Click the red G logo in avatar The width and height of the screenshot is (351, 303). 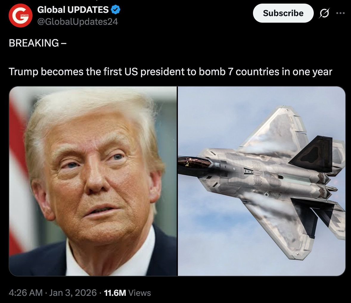click(20, 16)
